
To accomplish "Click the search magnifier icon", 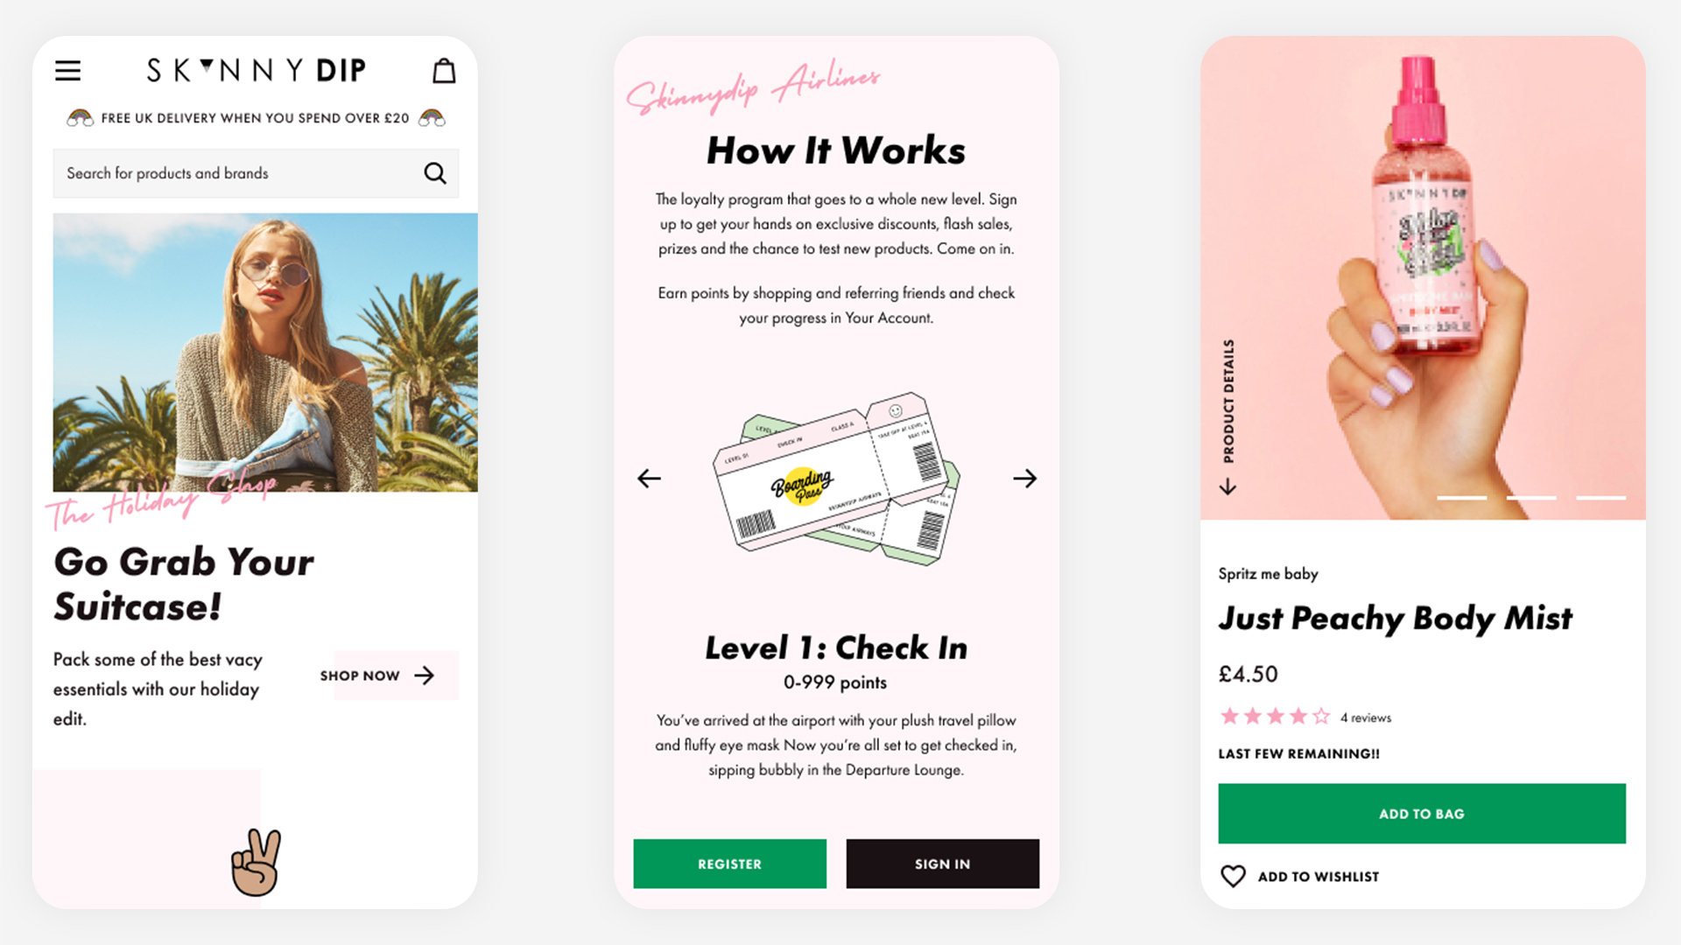I will coord(435,171).
